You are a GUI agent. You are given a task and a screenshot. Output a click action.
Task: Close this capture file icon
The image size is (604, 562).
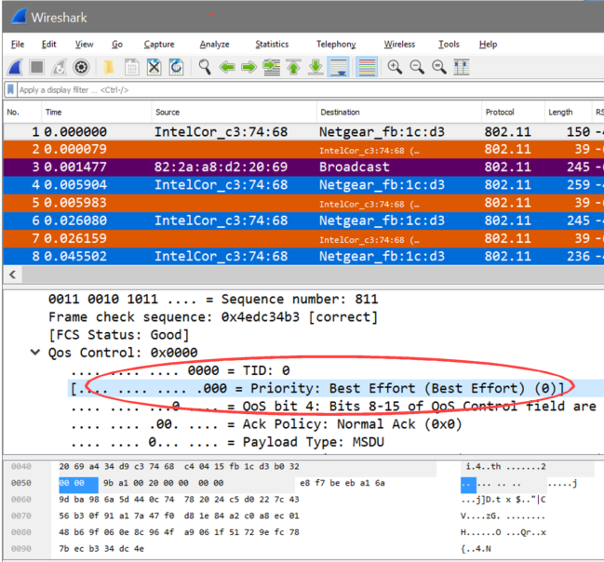tap(154, 67)
